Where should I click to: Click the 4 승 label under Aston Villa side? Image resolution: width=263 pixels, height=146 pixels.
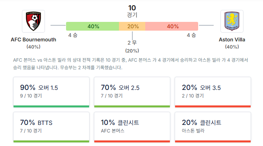pyautogui.click(x=191, y=35)
